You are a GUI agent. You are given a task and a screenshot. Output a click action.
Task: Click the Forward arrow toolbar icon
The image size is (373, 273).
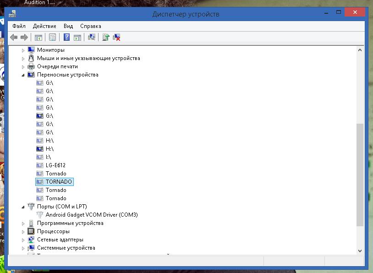[24, 38]
